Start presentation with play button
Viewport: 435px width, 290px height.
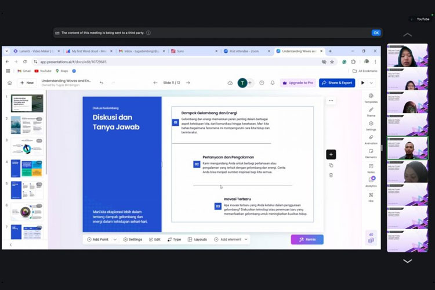coord(362,83)
